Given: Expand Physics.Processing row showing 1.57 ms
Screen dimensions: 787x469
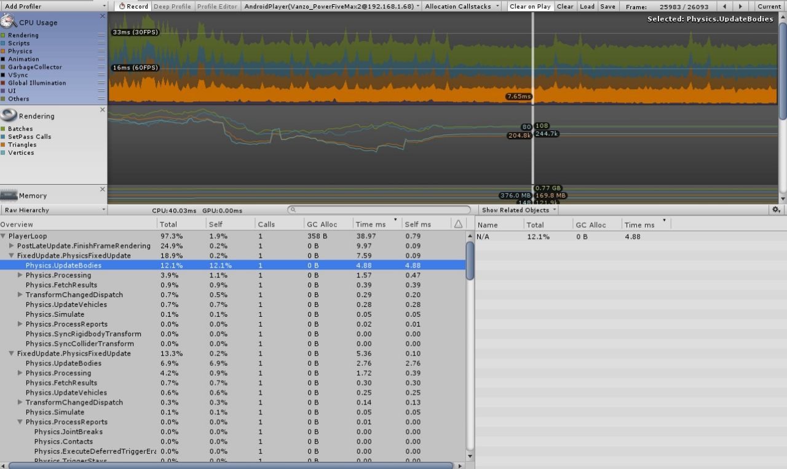Looking at the screenshot, I should [20, 276].
